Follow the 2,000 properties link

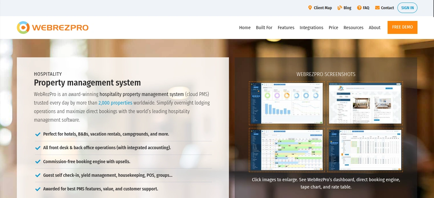pyautogui.click(x=115, y=103)
